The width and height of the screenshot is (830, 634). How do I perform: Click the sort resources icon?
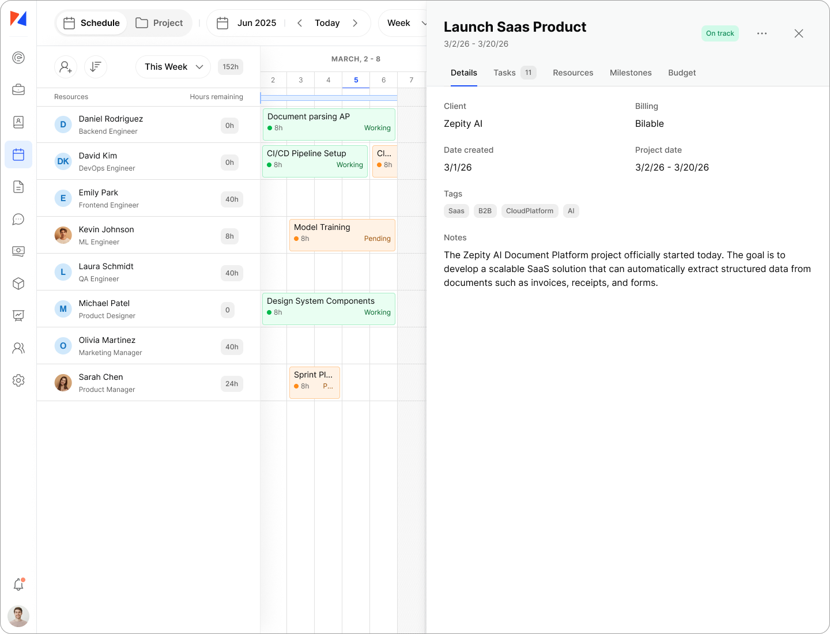click(96, 67)
